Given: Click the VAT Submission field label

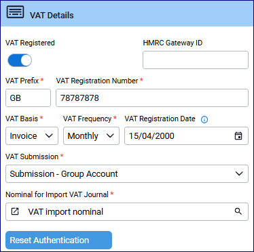Looking at the screenshot, I should (x=32, y=156).
